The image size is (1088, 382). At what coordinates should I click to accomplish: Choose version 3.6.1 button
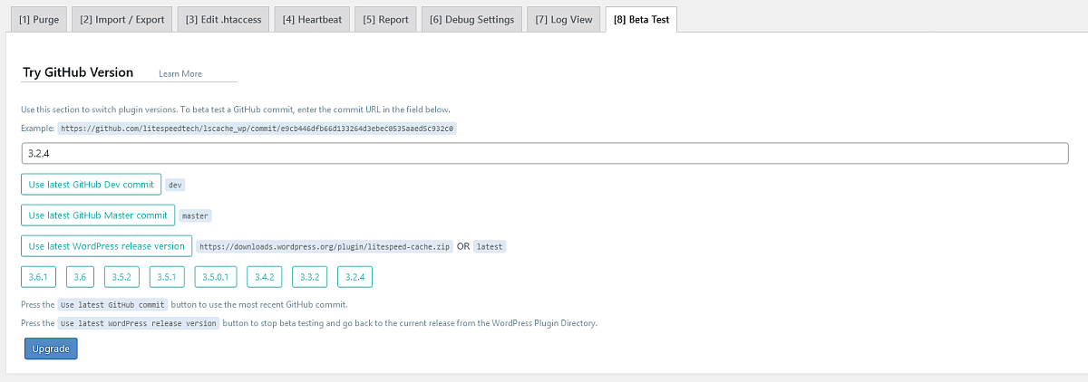click(40, 277)
